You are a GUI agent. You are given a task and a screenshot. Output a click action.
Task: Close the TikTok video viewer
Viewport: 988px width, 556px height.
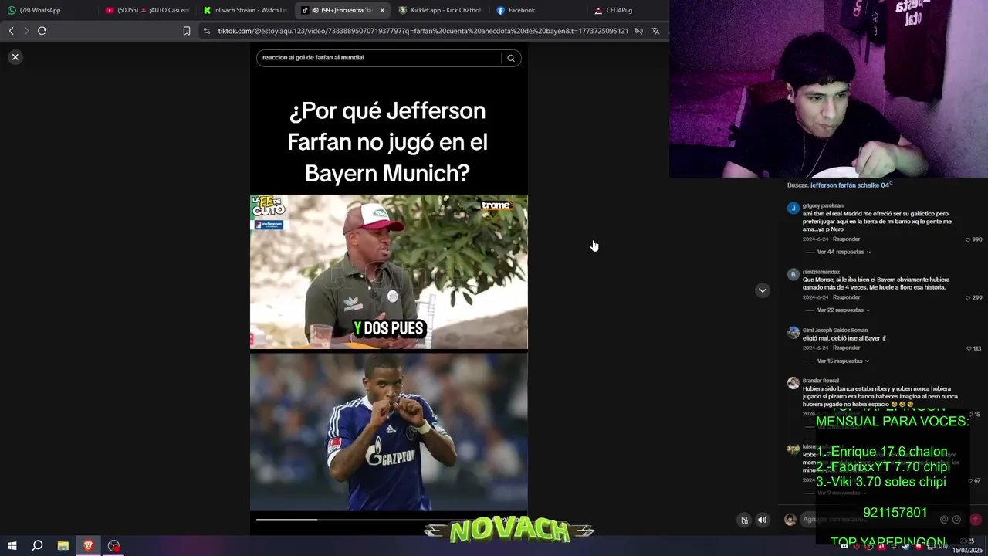[x=15, y=57]
